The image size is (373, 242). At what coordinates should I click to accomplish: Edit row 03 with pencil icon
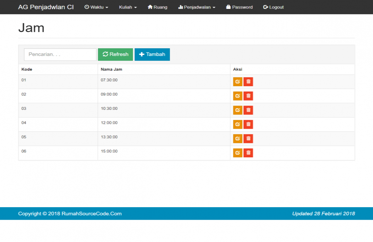point(237,110)
